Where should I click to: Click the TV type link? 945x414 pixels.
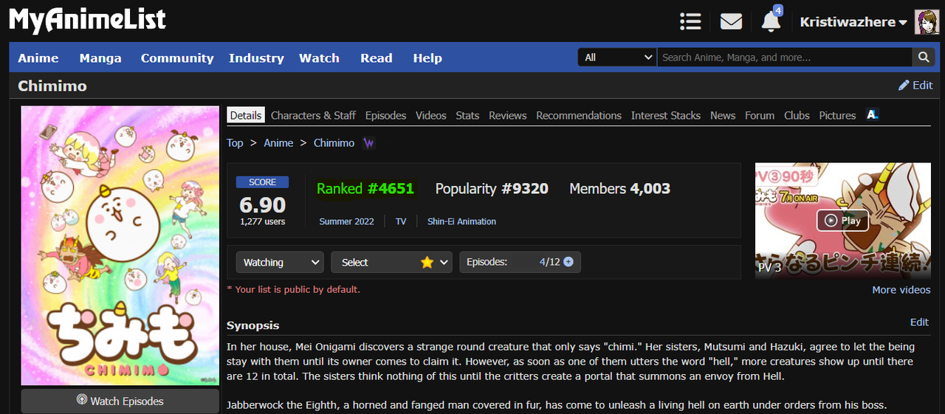[x=401, y=221]
